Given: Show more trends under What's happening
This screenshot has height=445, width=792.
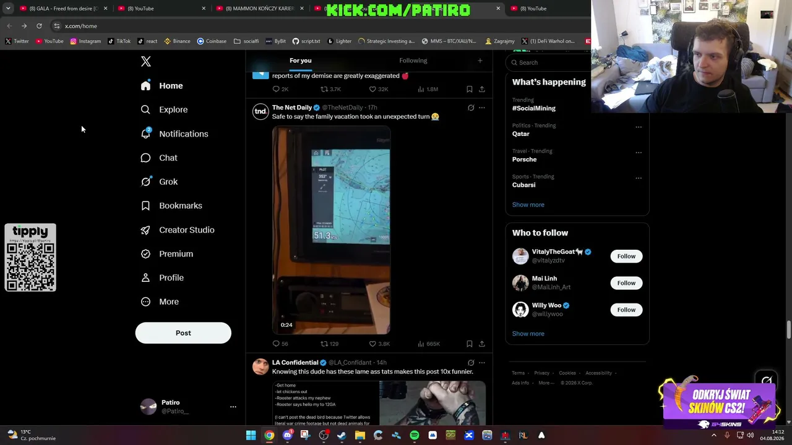Looking at the screenshot, I should (528, 205).
